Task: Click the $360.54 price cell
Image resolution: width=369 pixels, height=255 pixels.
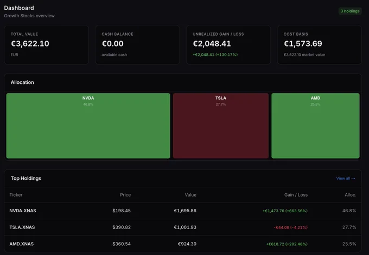Action: 122,244
